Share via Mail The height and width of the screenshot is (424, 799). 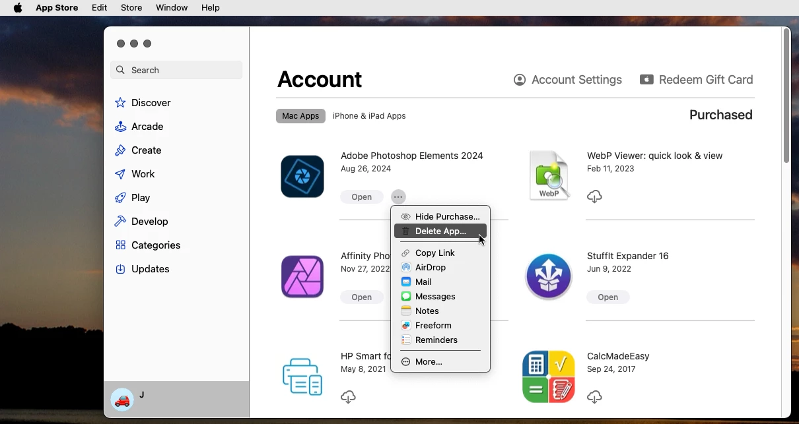pos(440,282)
